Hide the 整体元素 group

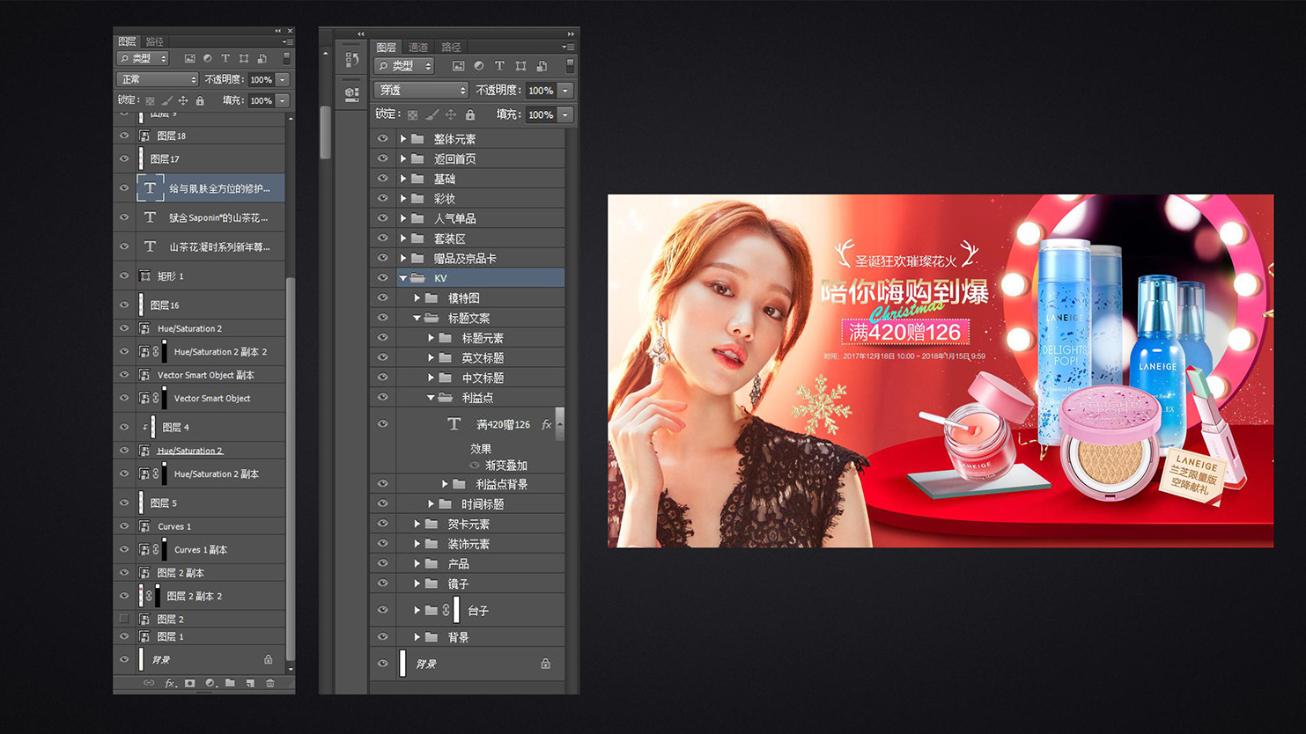382,139
